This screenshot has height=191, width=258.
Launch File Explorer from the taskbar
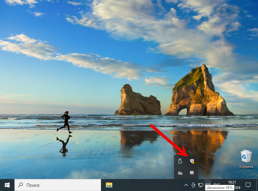[109, 185]
